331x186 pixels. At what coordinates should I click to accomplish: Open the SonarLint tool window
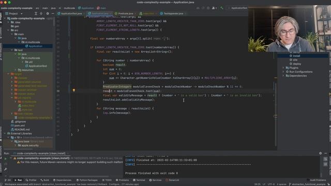point(172,180)
